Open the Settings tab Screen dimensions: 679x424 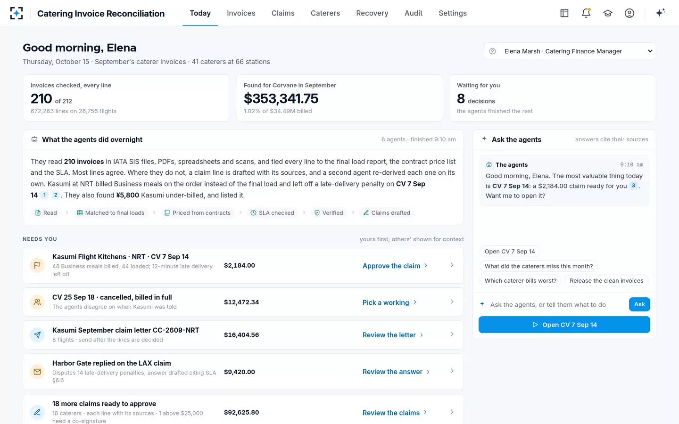pos(453,13)
